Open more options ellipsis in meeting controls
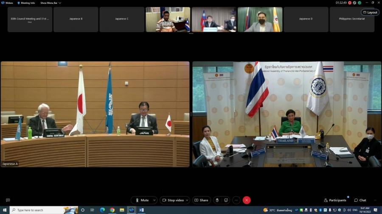Image resolution: width=382 pixels, height=214 pixels. coord(236,200)
